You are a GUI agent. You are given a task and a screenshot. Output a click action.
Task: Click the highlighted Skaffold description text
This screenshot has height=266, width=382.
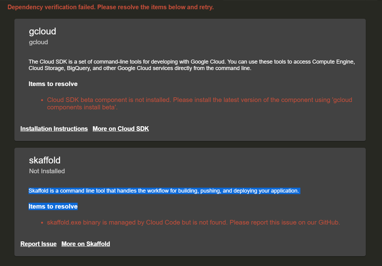pyautogui.click(x=164, y=190)
